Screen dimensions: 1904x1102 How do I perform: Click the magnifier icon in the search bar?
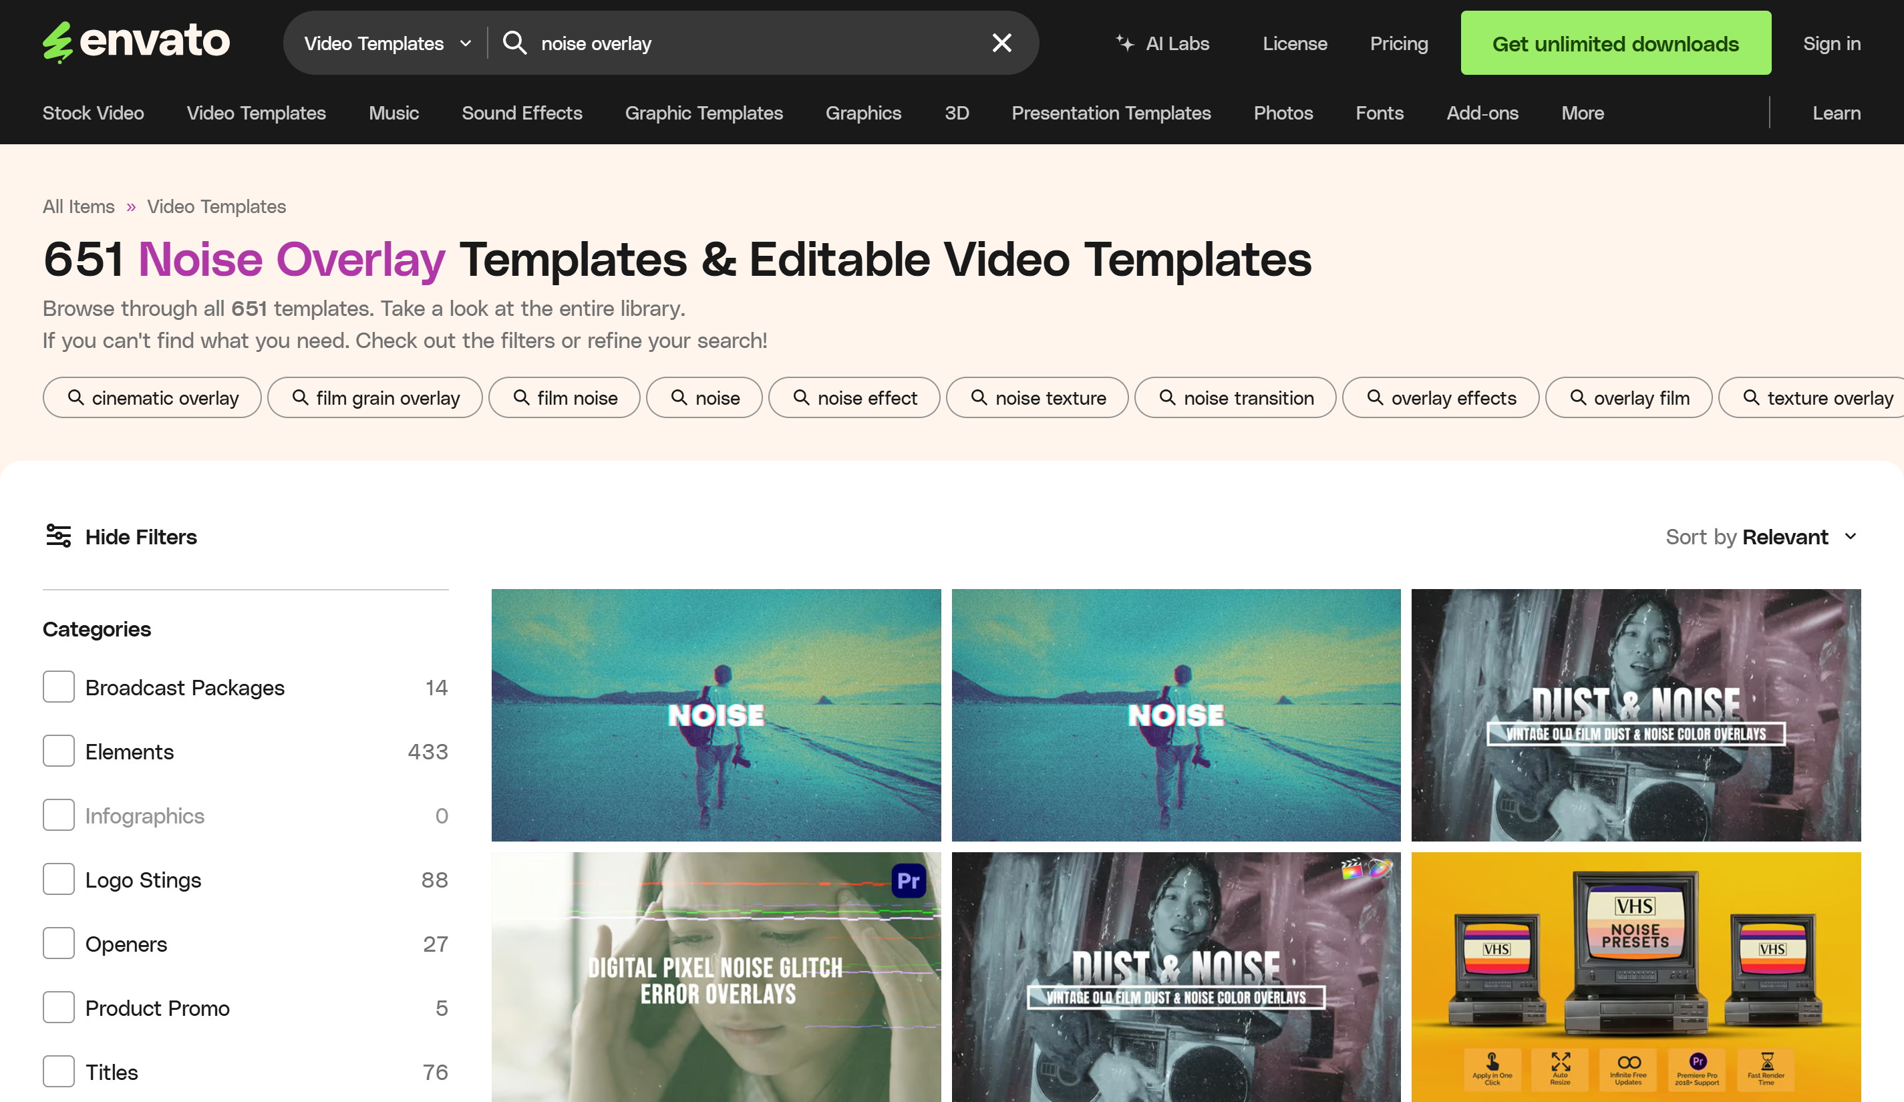click(x=514, y=43)
